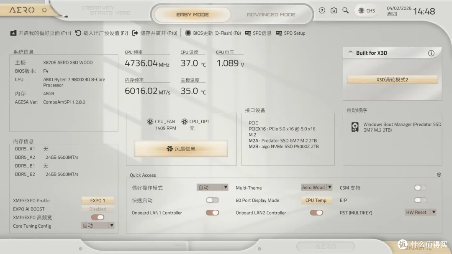Click the EXPO 1 profile button
452x254 pixels.
(98, 201)
